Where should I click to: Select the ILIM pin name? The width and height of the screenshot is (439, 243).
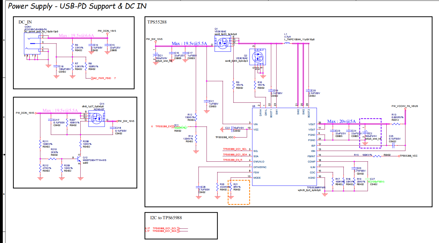click(x=313, y=167)
